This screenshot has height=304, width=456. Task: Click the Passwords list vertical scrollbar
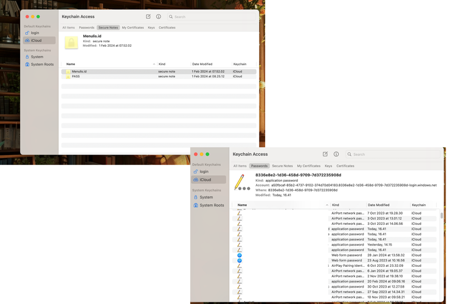click(441, 215)
